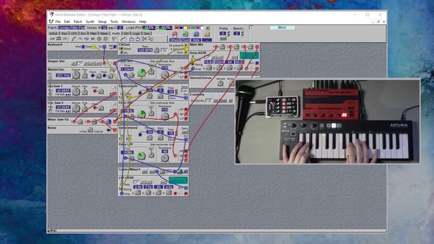
Task: Click the blue assignable knob in toolbar
Action: pos(196,34)
